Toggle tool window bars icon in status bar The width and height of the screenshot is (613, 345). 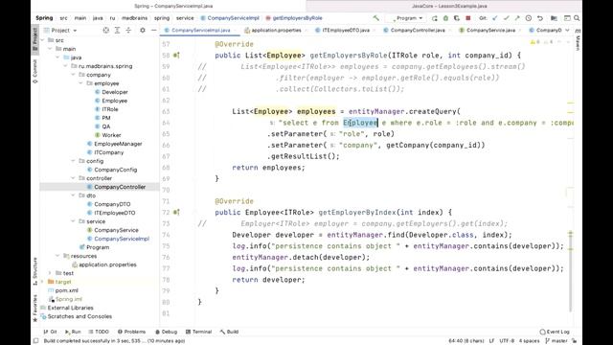click(36, 341)
